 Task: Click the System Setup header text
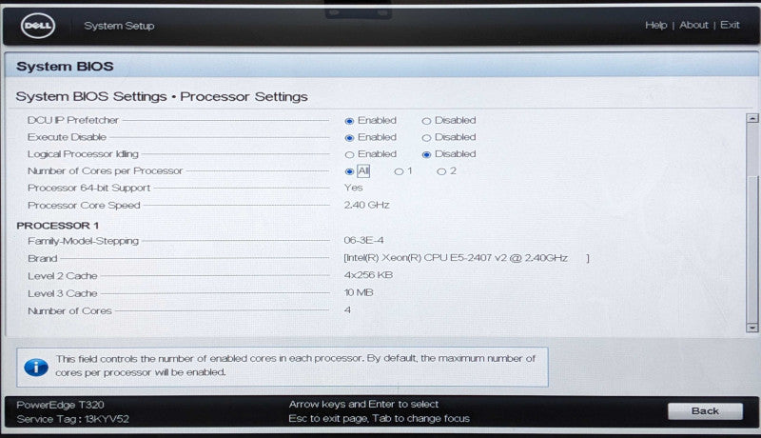pos(119,26)
